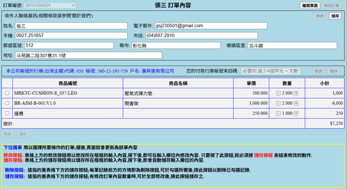
Task: Save the recipient contact information
Action: click(335, 16)
